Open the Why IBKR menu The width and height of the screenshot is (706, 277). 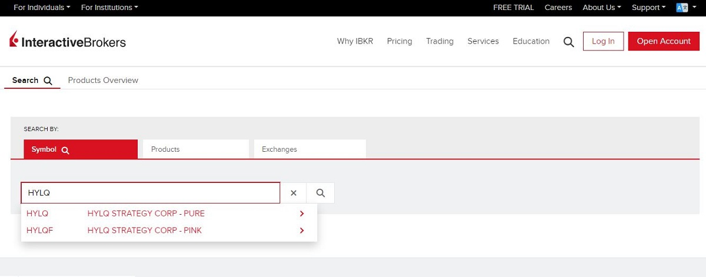pyautogui.click(x=355, y=41)
